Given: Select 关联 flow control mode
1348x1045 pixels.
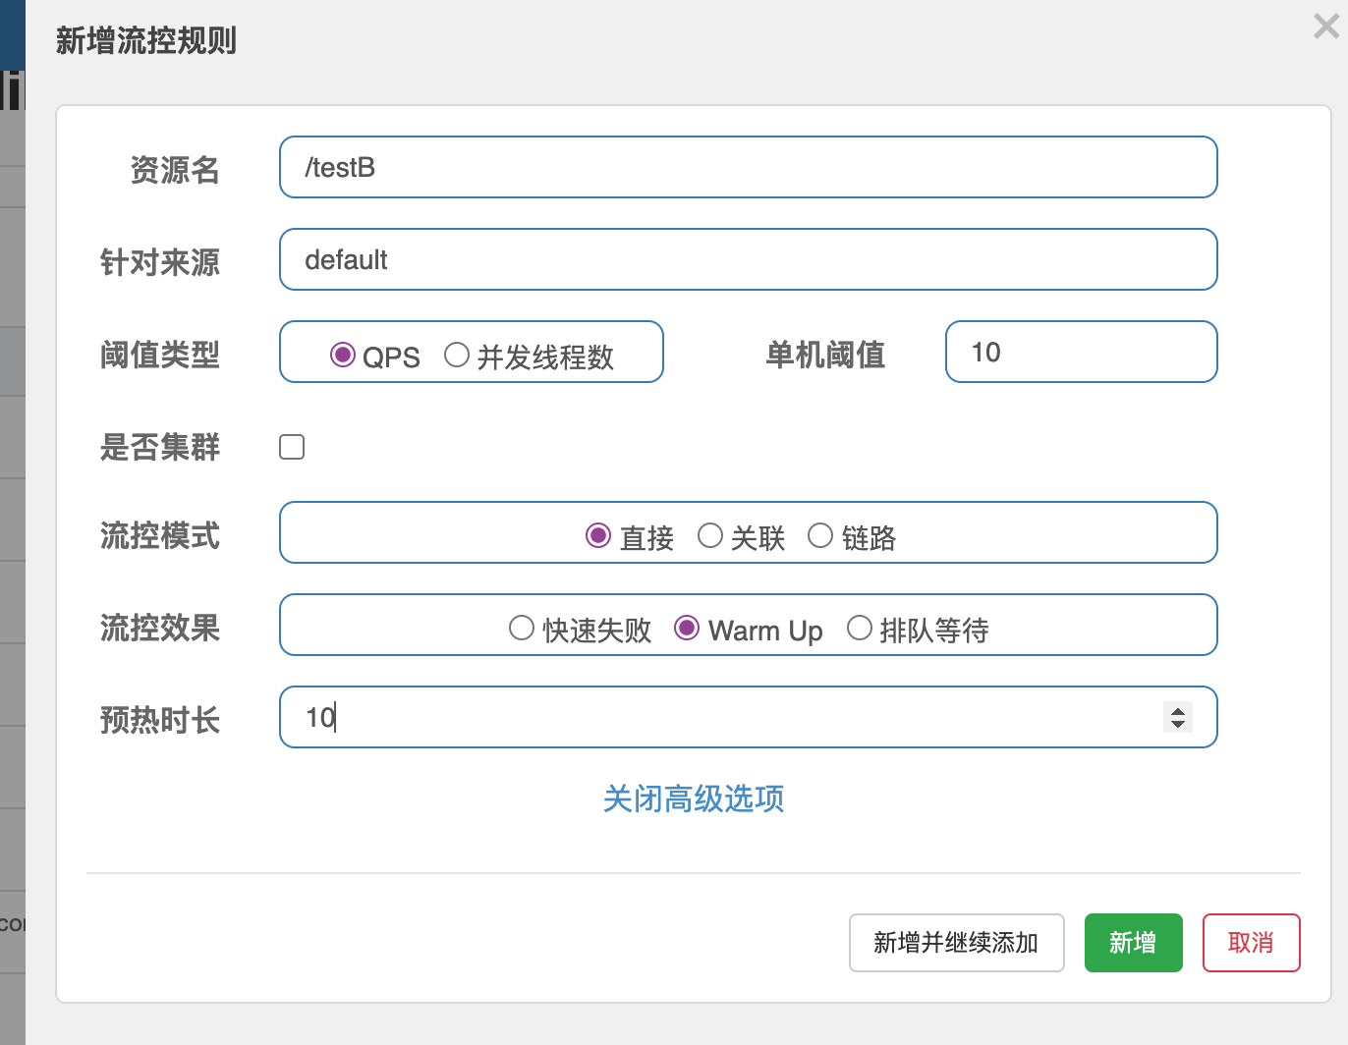Looking at the screenshot, I should [709, 535].
